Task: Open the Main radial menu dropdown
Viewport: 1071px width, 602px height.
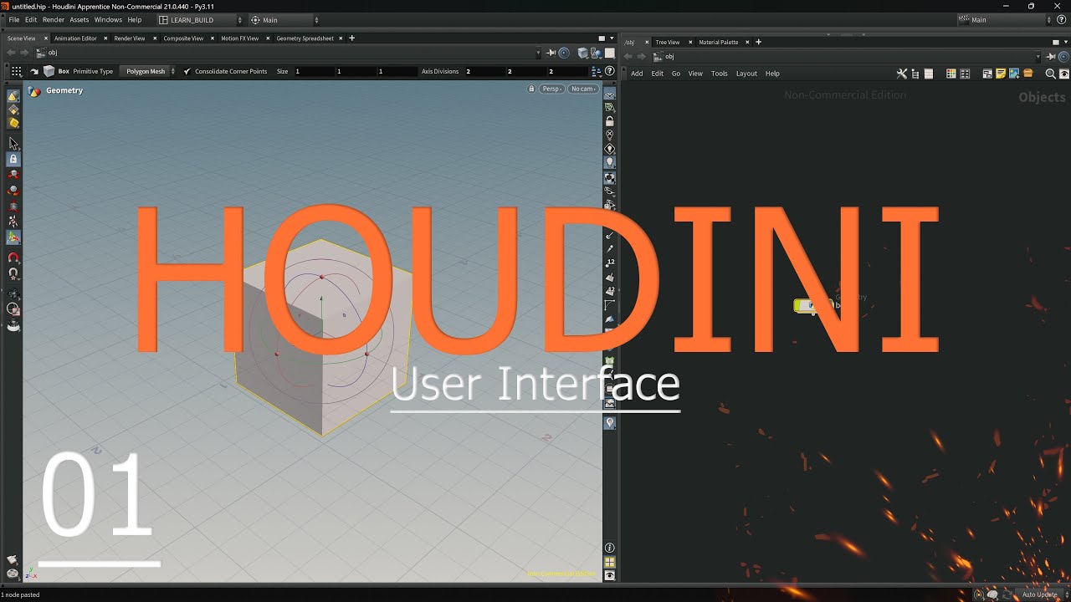Action: (284, 19)
